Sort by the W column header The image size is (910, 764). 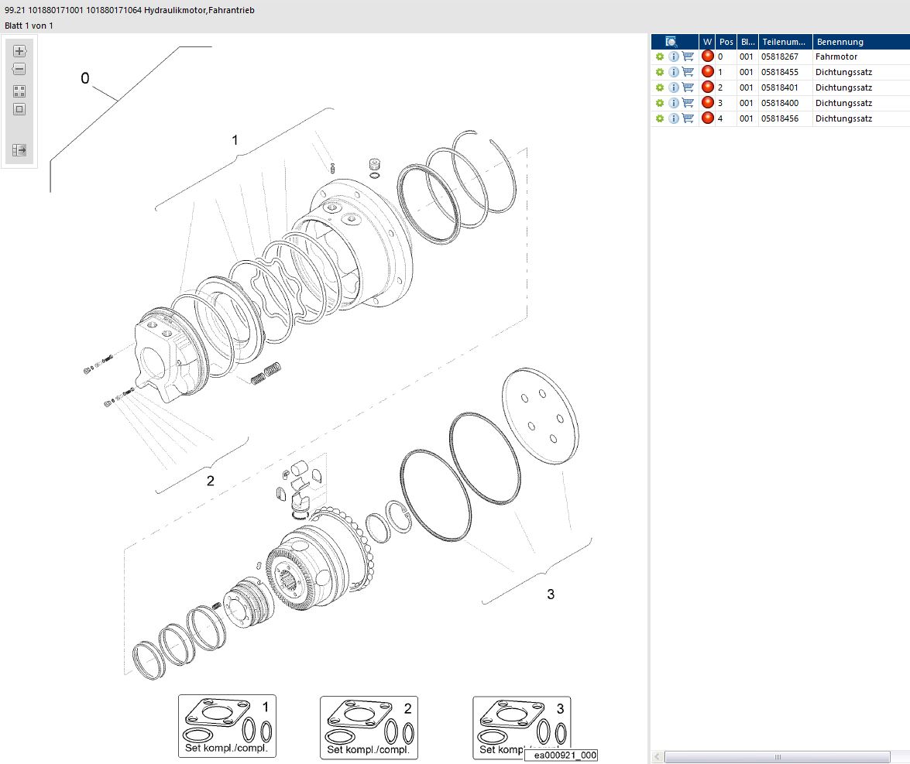pos(707,42)
